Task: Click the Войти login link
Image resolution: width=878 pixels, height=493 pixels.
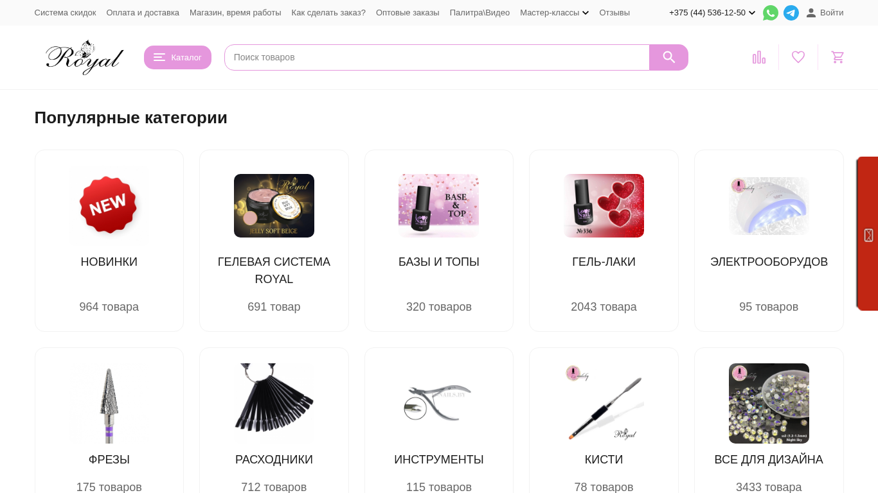Action: click(x=825, y=13)
